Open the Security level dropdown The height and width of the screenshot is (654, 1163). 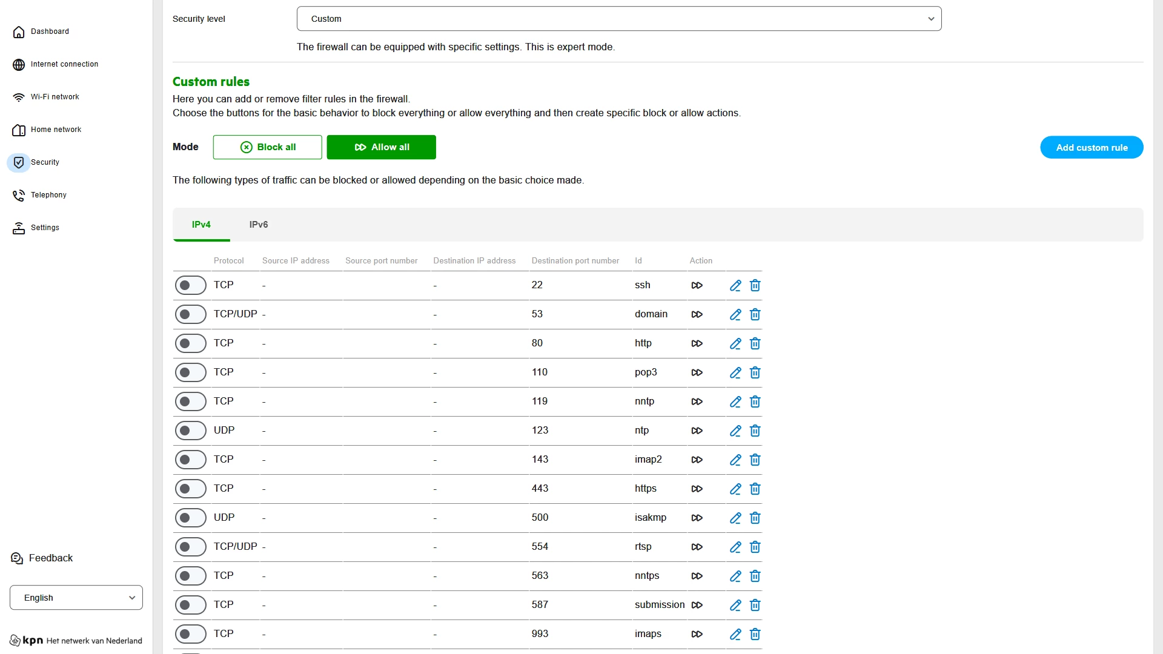[618, 19]
